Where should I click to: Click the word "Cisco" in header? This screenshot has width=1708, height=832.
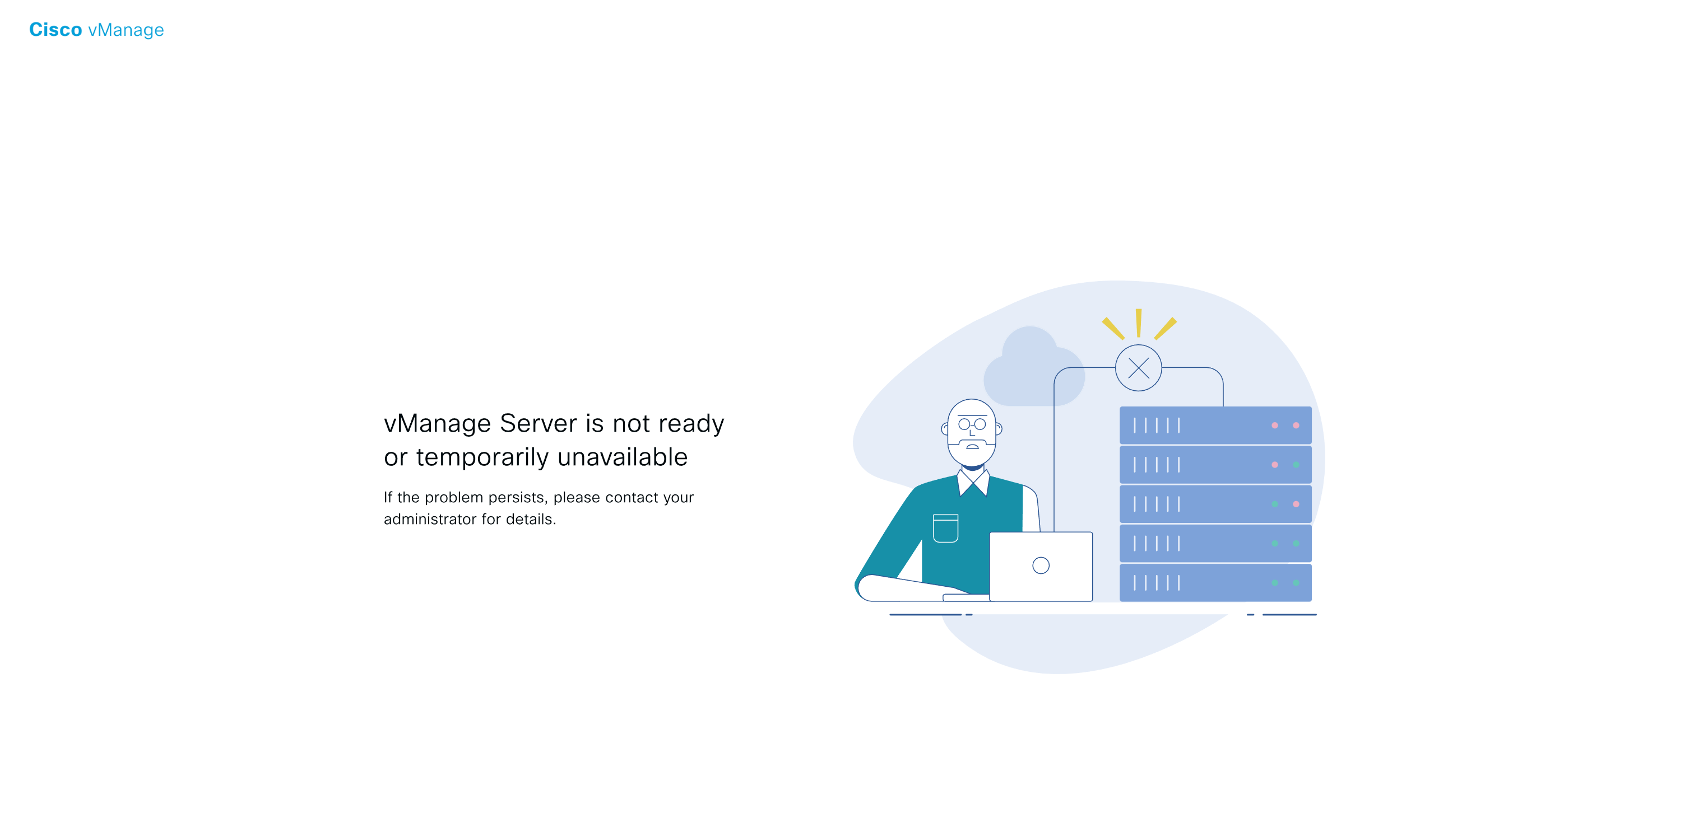point(55,30)
